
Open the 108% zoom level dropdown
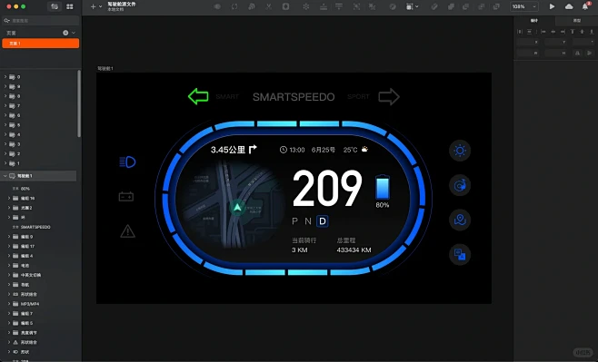[x=524, y=6]
